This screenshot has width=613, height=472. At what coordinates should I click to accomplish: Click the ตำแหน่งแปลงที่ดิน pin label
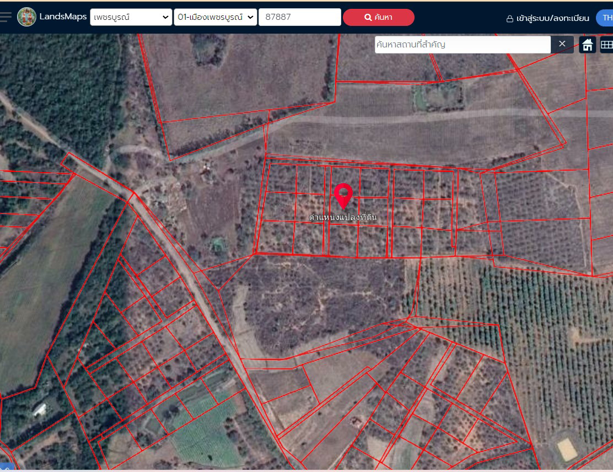pyautogui.click(x=343, y=218)
